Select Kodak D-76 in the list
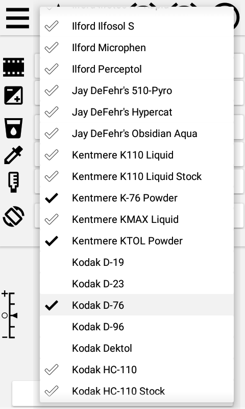 pyautogui.click(x=137, y=305)
